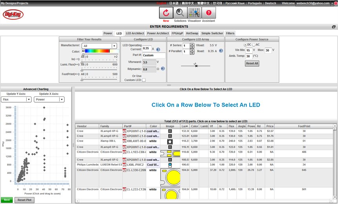This screenshot has height=204, width=338.
Task: Open PDF datasheet icon for XMLAWT-00 part
Action: tap(125, 141)
